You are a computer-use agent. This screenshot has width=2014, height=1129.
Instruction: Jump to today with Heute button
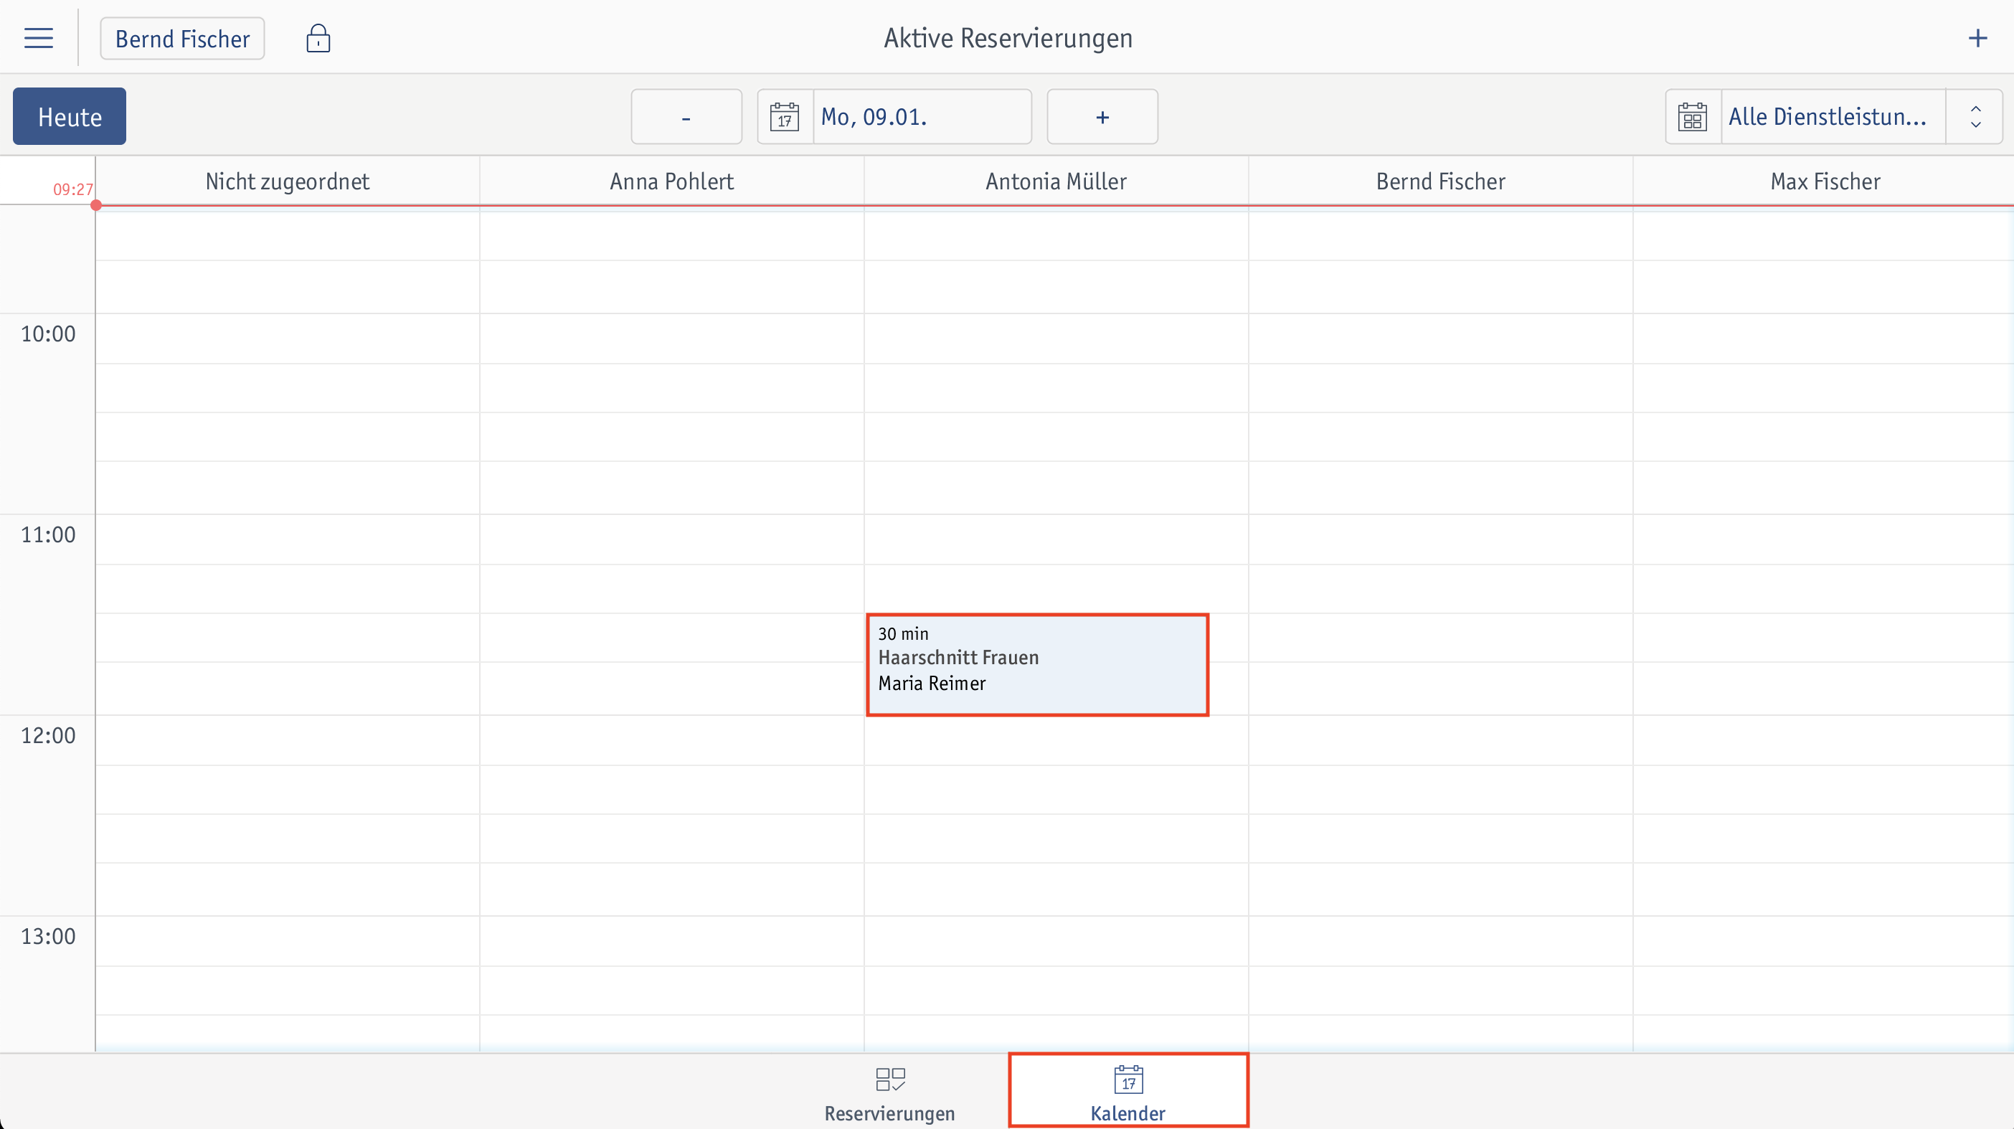click(x=70, y=116)
